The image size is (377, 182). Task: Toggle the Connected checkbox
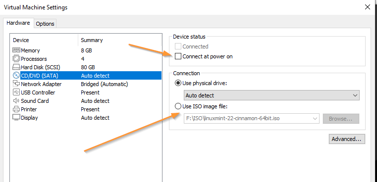(x=178, y=46)
